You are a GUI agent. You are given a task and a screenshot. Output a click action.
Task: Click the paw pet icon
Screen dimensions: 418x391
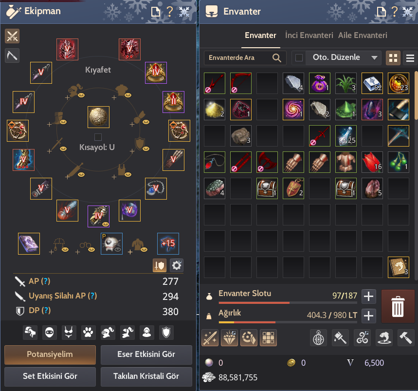[88, 332]
